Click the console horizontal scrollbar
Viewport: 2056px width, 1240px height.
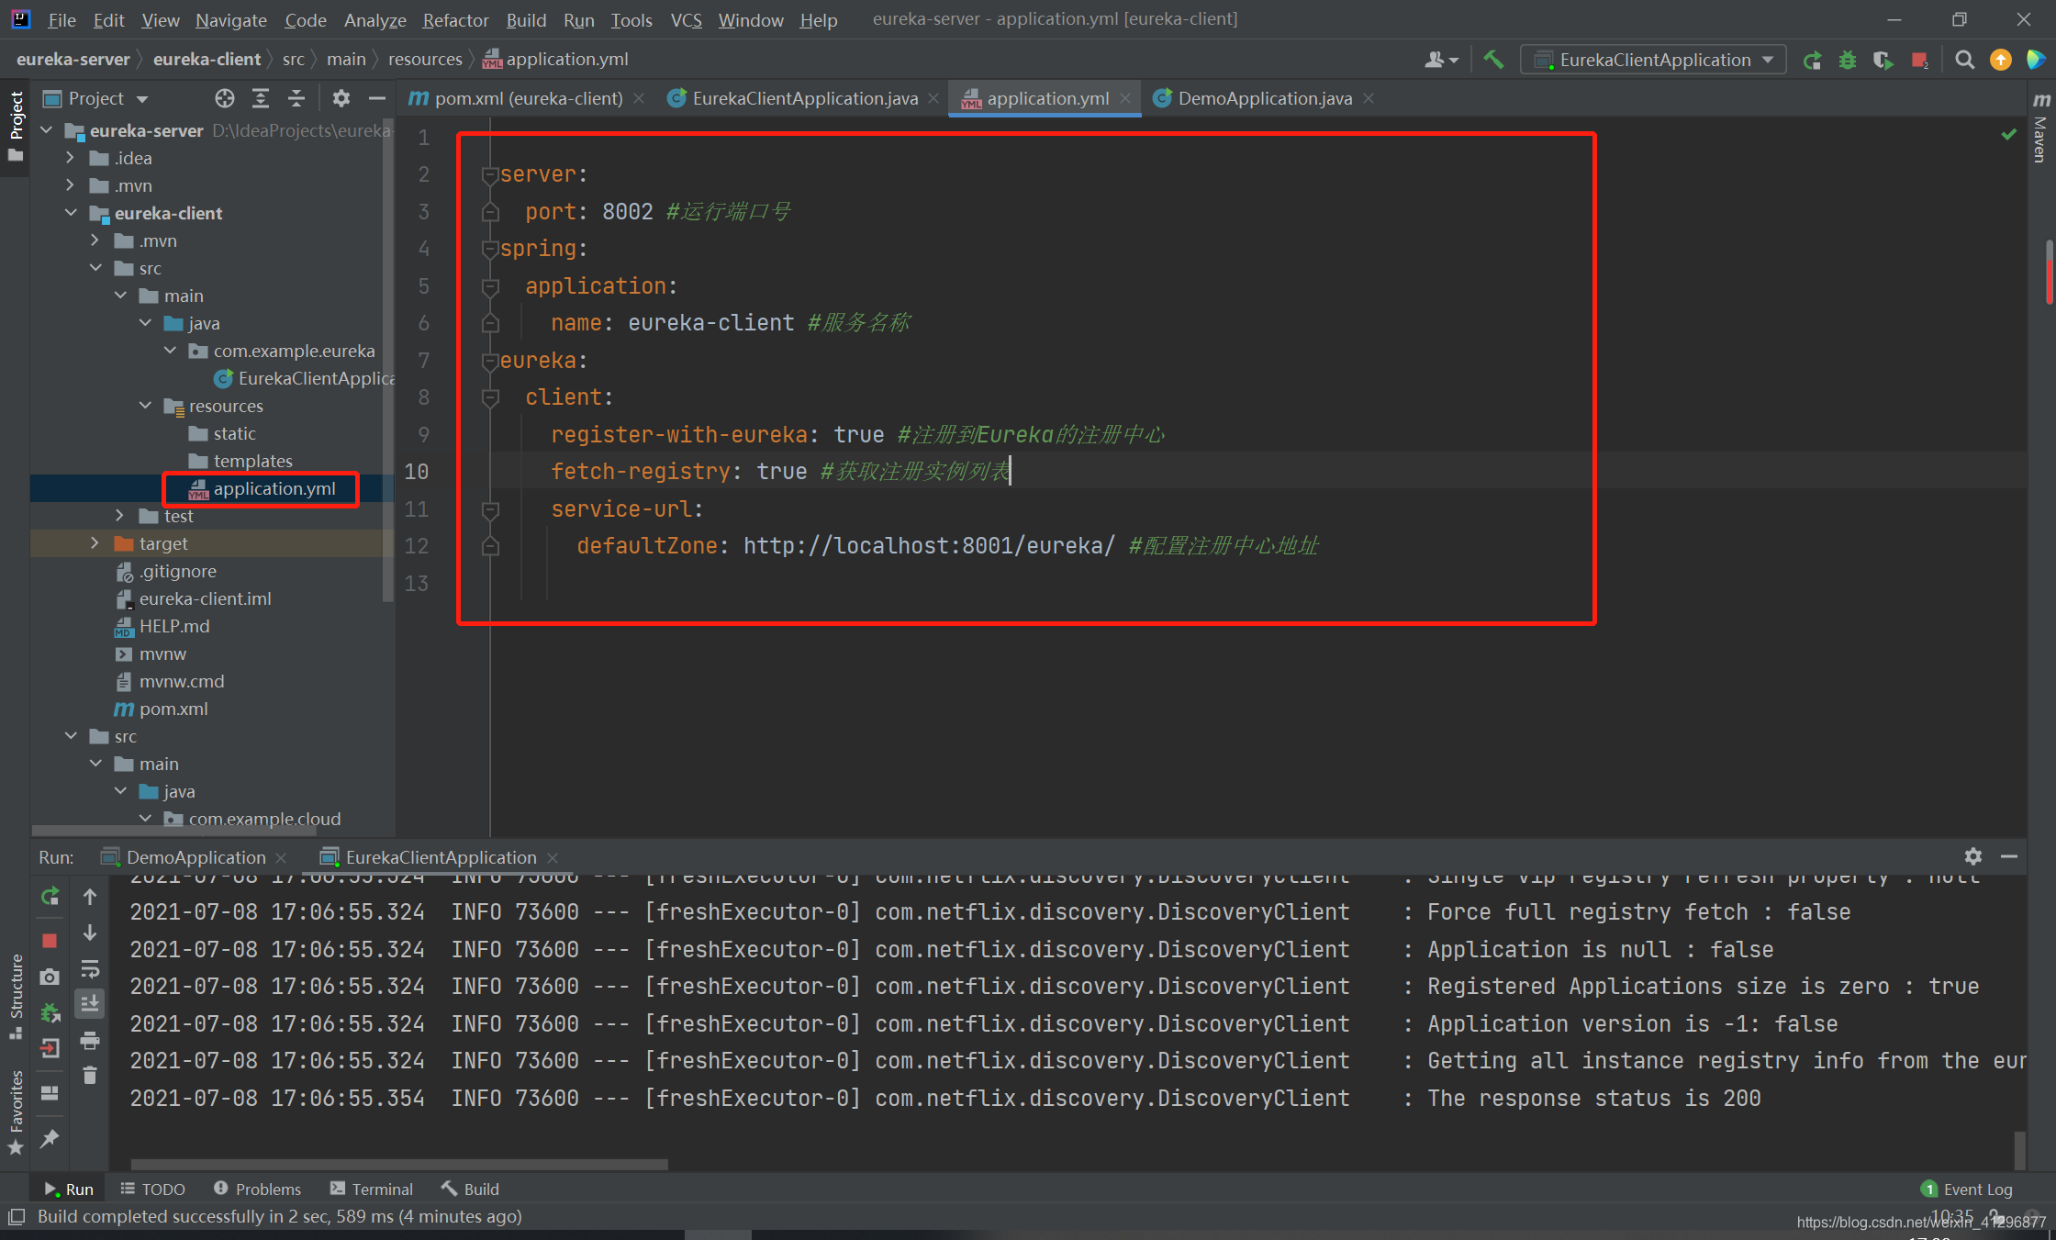pos(399,1164)
